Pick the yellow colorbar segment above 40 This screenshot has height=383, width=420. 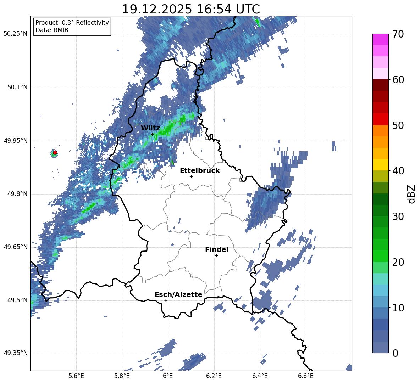point(380,165)
